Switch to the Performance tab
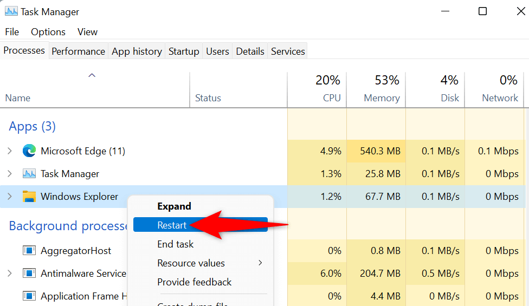529x306 pixels. pos(78,51)
